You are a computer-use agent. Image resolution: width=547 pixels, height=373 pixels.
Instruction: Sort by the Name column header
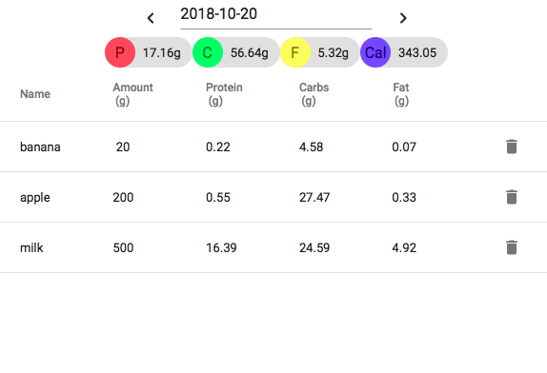click(35, 94)
